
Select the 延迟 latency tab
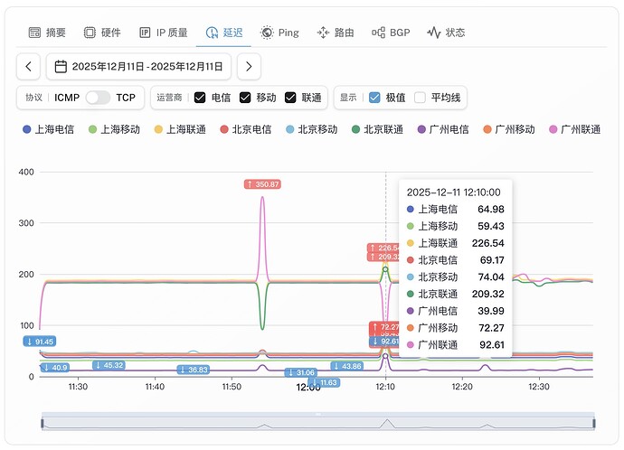pos(224,33)
